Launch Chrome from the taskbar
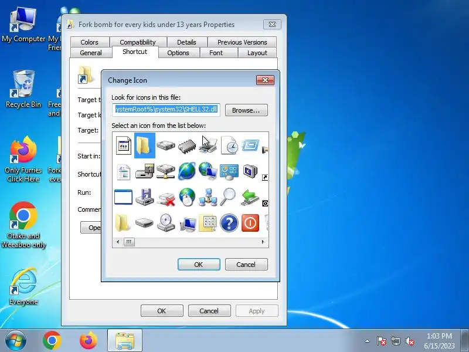 pyautogui.click(x=52, y=341)
